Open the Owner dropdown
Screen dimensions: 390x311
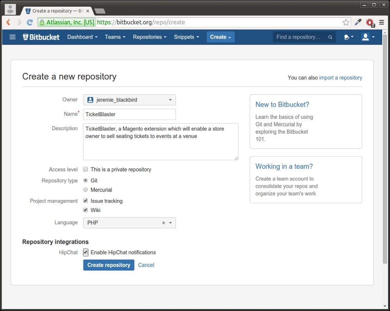(171, 100)
